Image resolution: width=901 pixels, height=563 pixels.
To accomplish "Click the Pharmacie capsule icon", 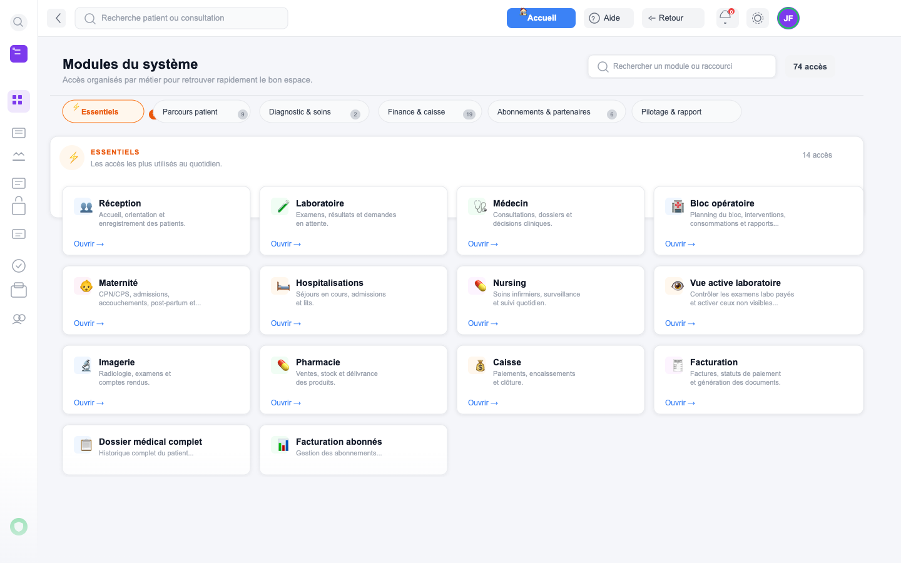I will 280,365.
